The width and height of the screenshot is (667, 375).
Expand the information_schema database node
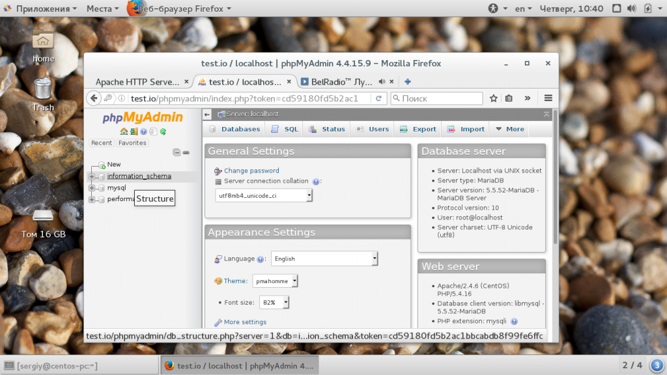(91, 176)
